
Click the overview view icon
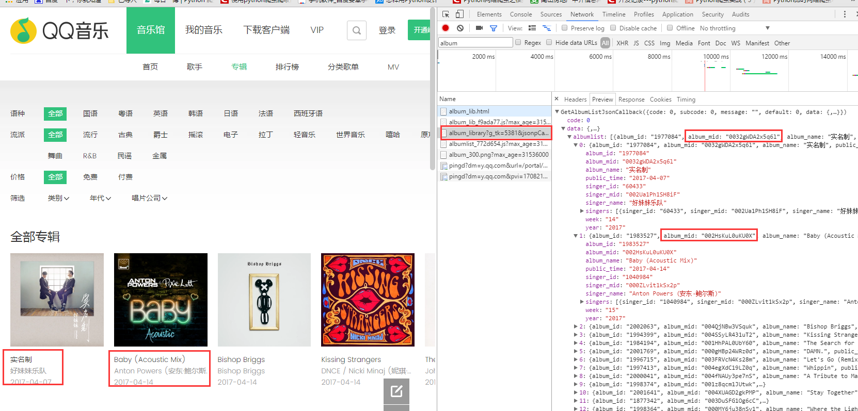[x=547, y=28]
